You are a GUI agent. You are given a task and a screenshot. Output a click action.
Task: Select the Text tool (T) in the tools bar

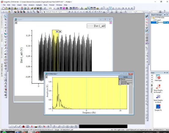coord(6,42)
